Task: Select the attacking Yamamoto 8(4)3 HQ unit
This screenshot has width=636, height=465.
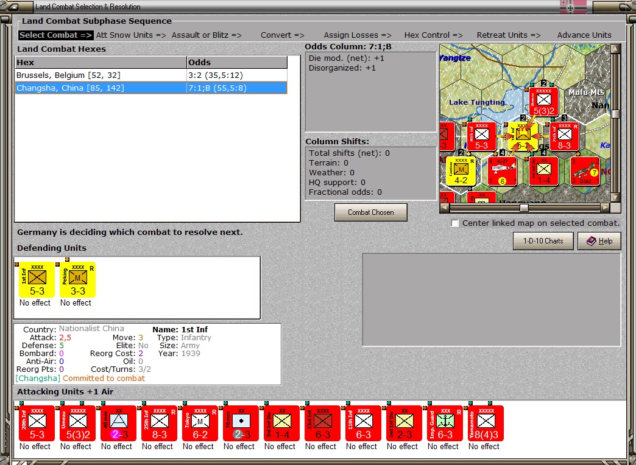Action: (x=486, y=423)
